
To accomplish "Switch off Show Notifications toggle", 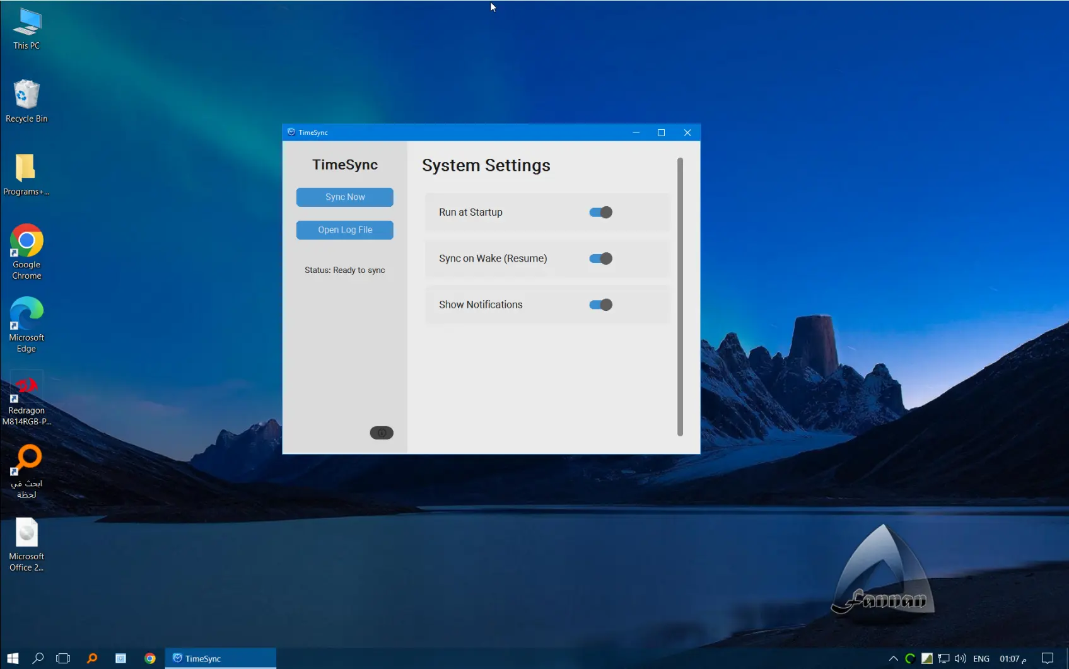I will (600, 305).
